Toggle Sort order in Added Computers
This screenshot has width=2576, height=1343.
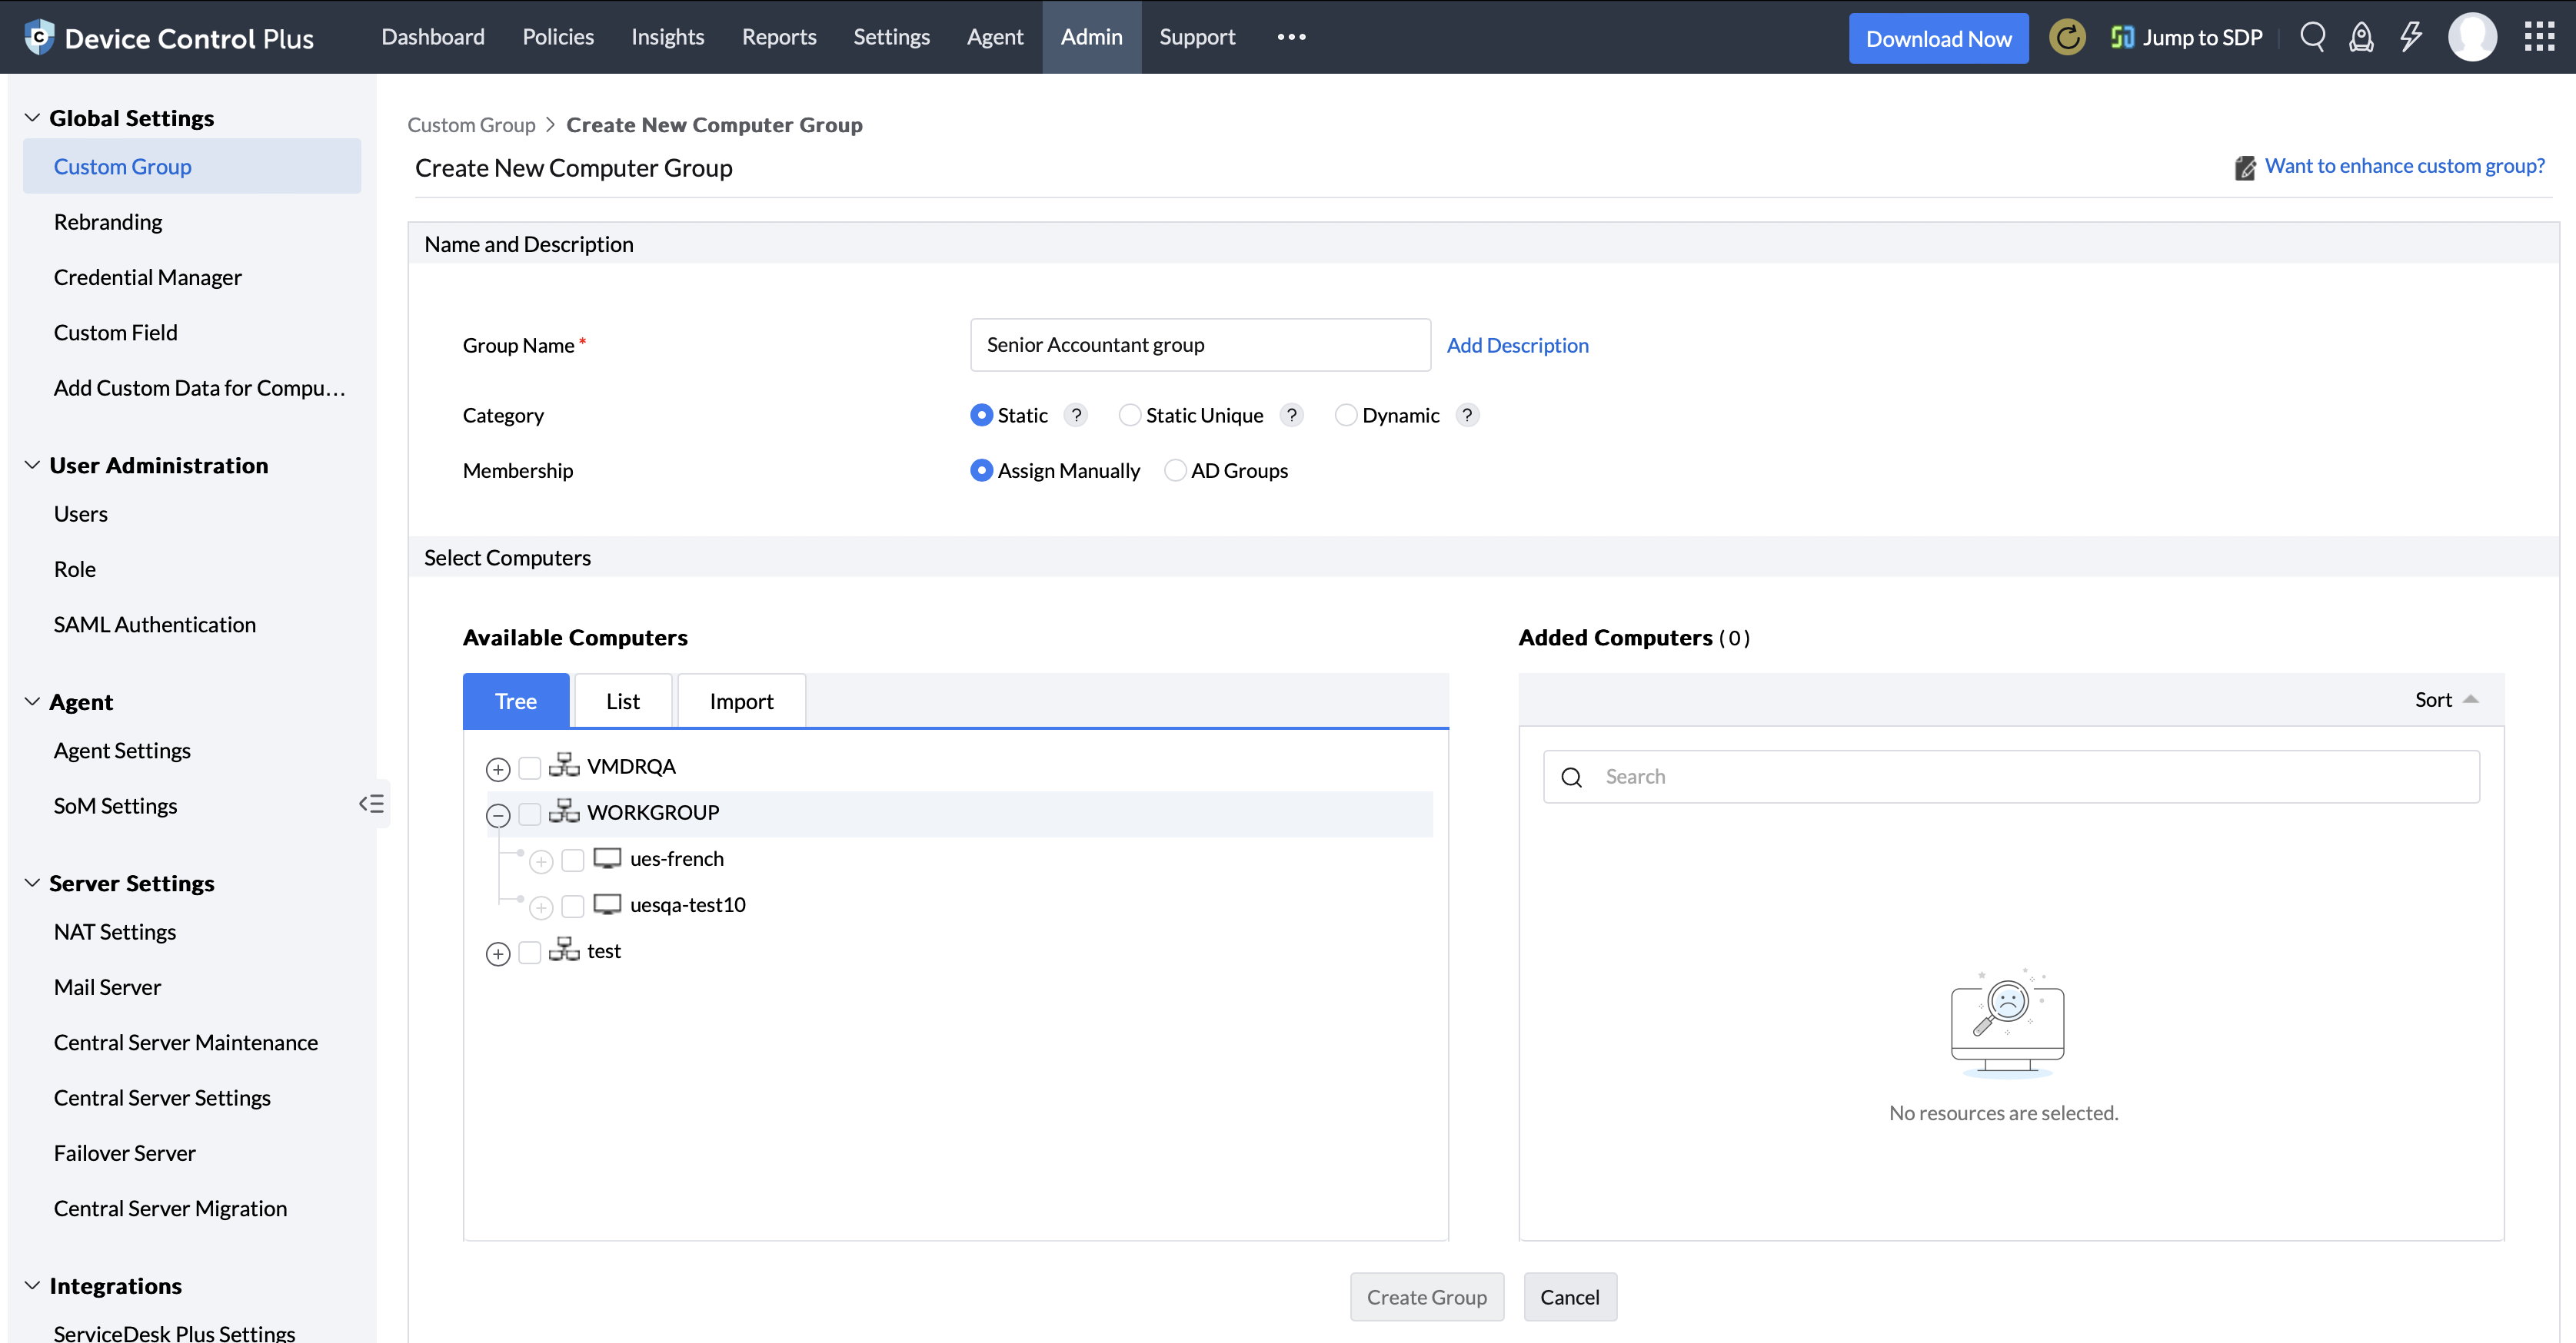click(x=2445, y=699)
